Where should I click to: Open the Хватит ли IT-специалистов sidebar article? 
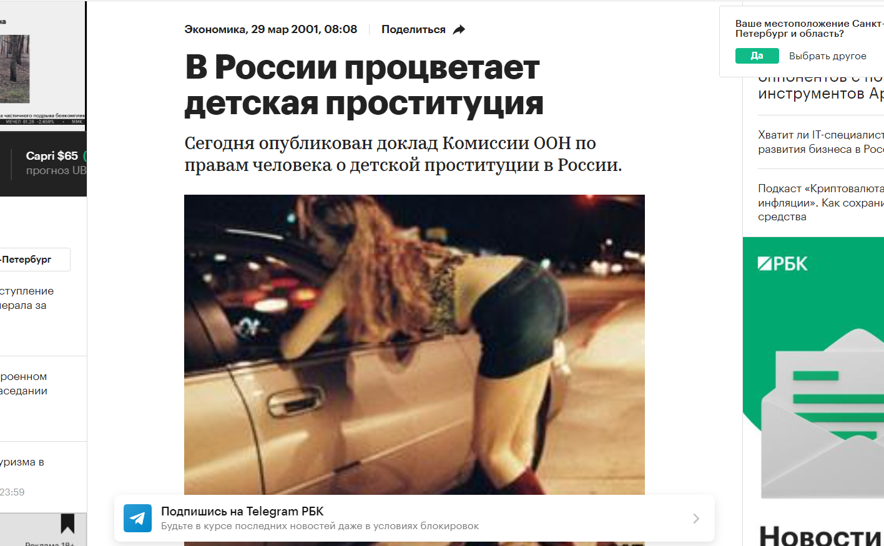821,142
